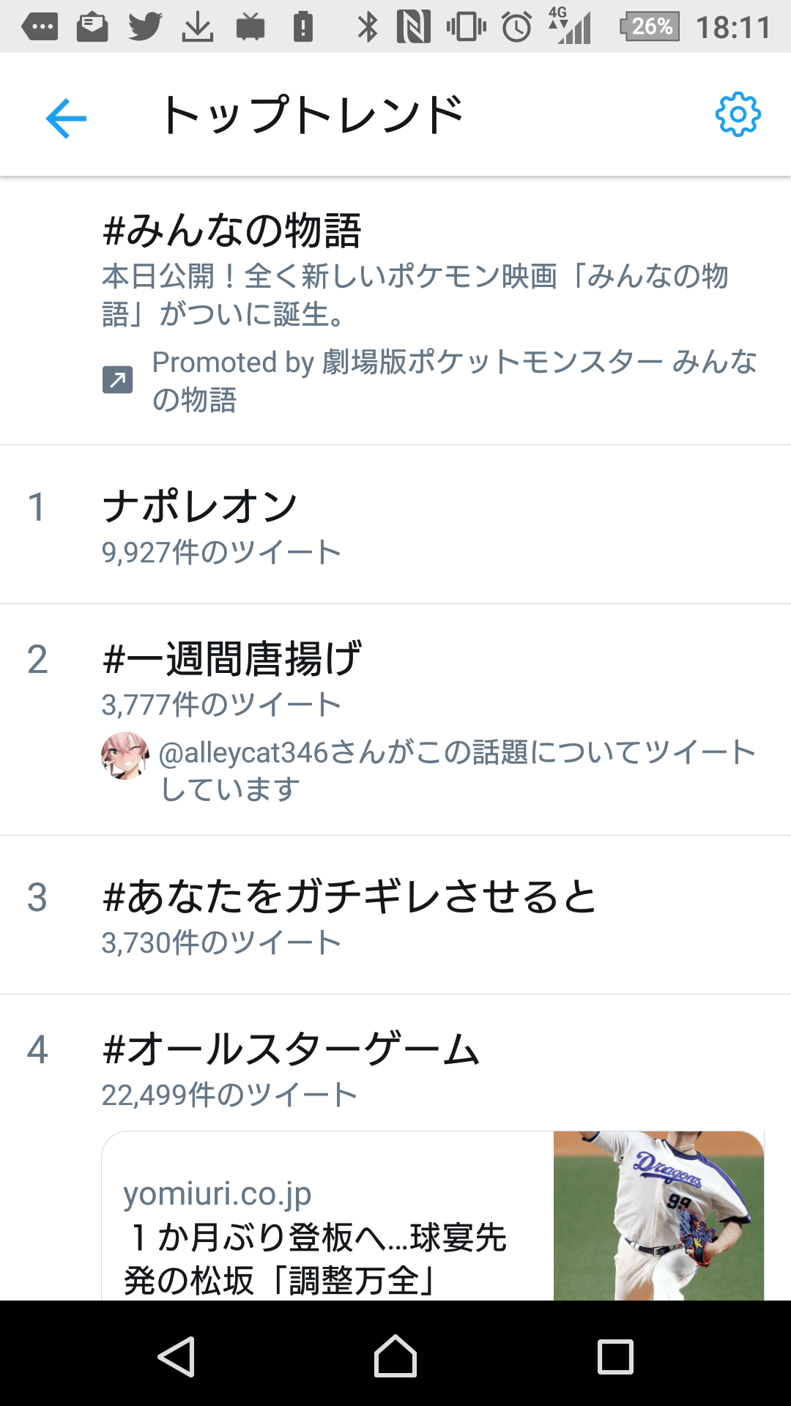Tap the Dragons pitcher photo thumbnail
This screenshot has width=791, height=1406.
click(x=658, y=1216)
